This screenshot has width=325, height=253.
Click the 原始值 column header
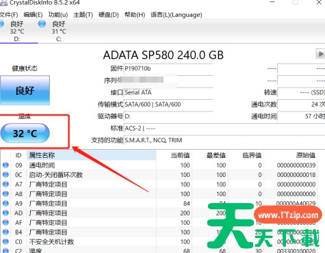pos(291,155)
